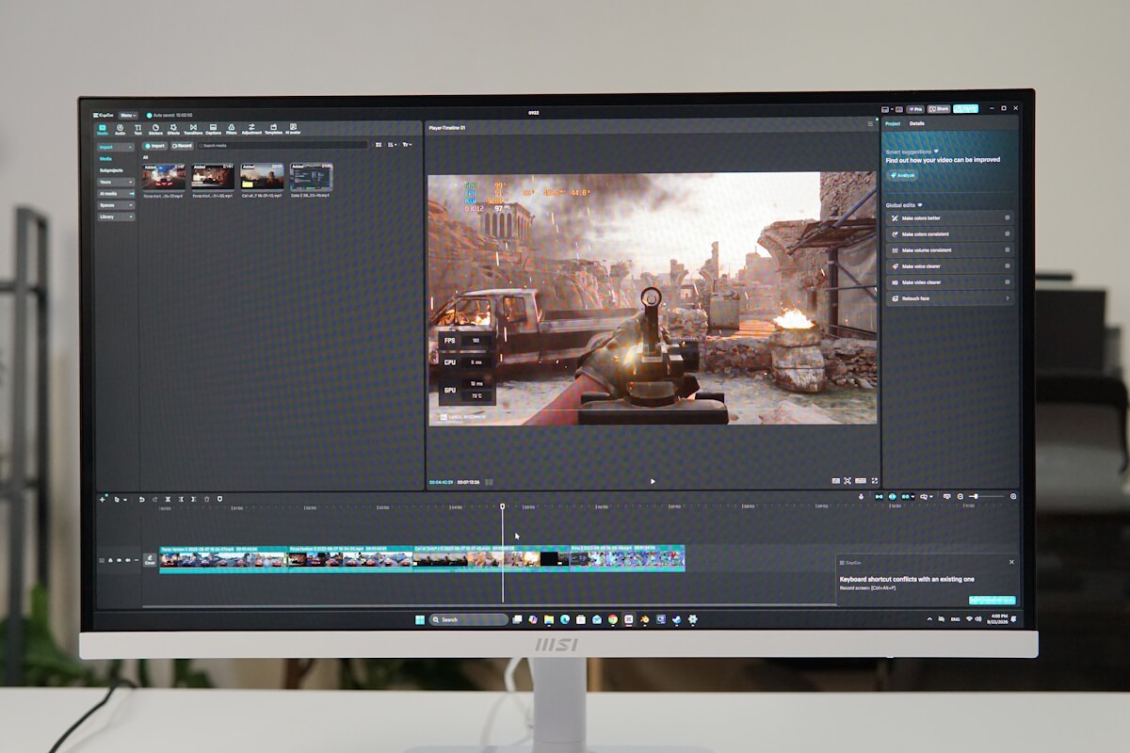Toggle Make voice clearer
Screen dimensions: 1130x753
pyautogui.click(x=1008, y=265)
